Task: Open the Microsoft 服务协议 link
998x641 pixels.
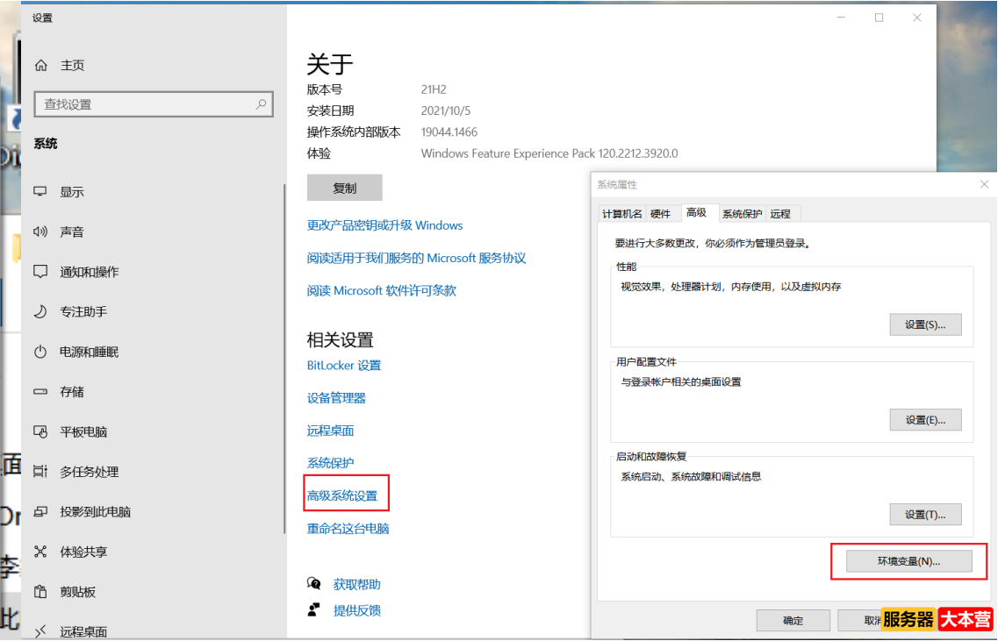Action: pos(416,258)
